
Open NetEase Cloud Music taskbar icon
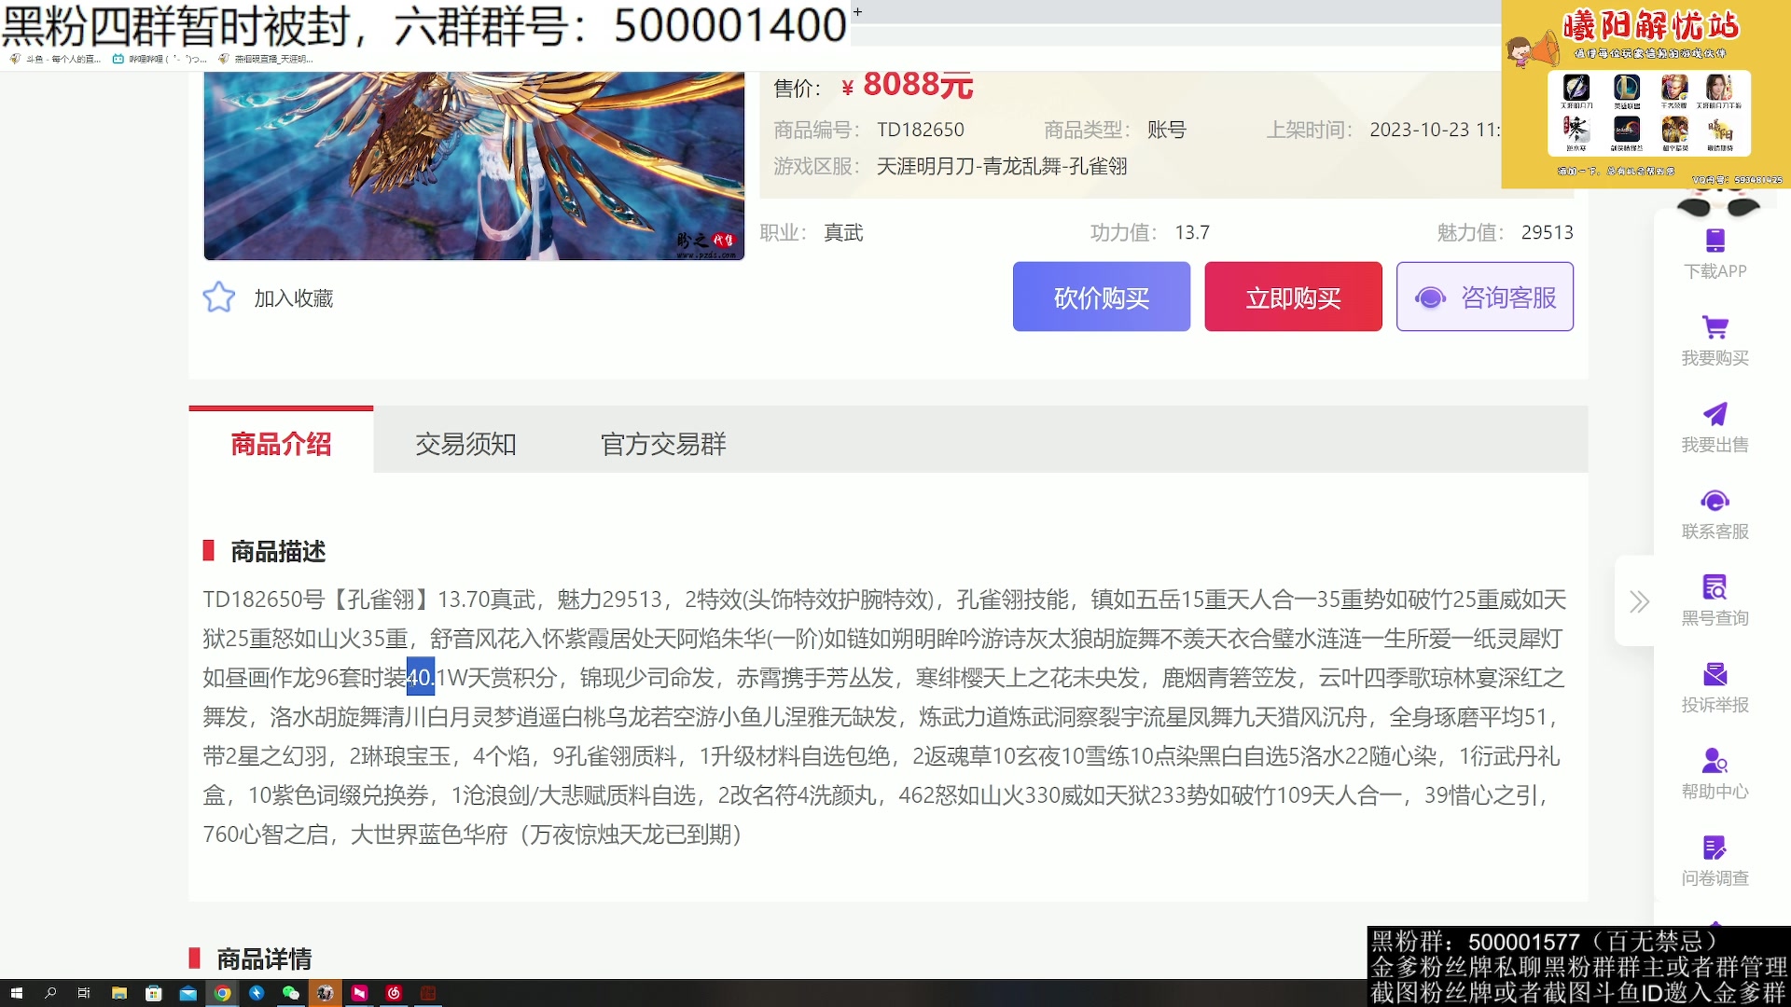pyautogui.click(x=394, y=993)
